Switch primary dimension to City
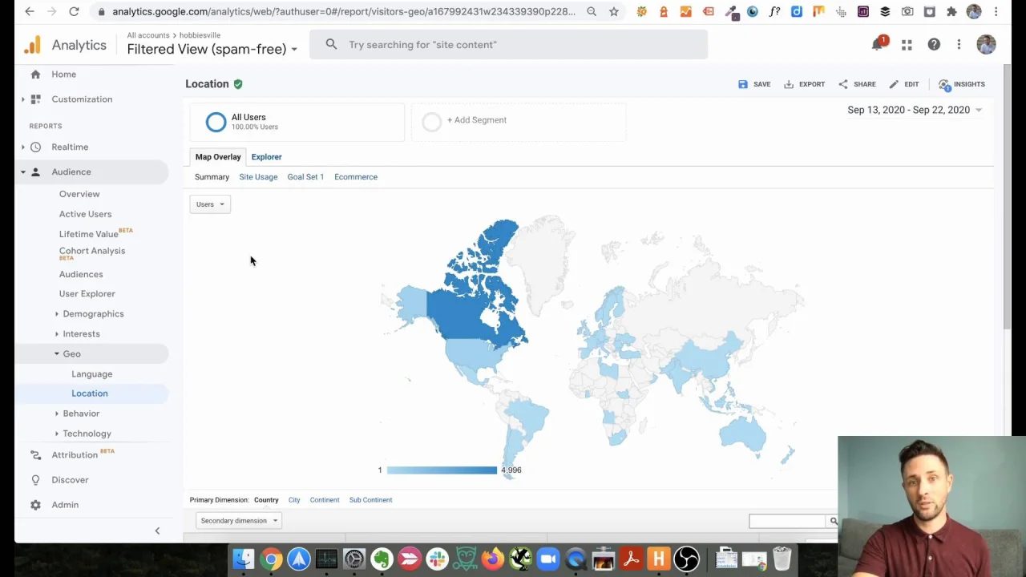 (x=294, y=500)
